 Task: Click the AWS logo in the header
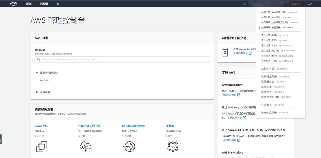(x=14, y=4)
